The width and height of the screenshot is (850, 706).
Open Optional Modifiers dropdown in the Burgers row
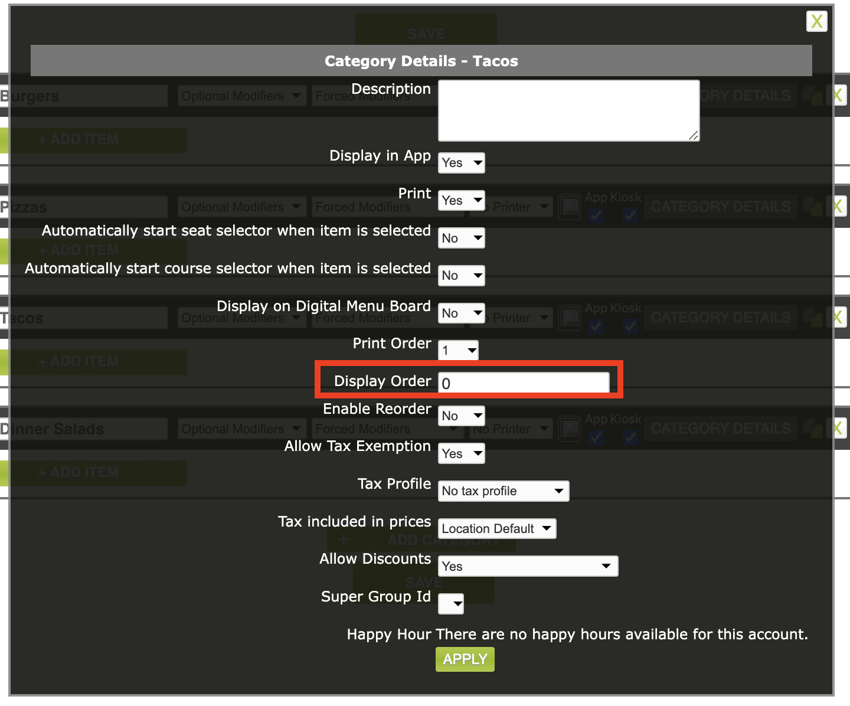[x=241, y=96]
